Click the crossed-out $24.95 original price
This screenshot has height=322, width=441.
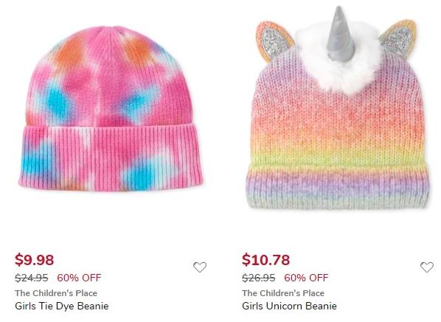click(x=32, y=278)
